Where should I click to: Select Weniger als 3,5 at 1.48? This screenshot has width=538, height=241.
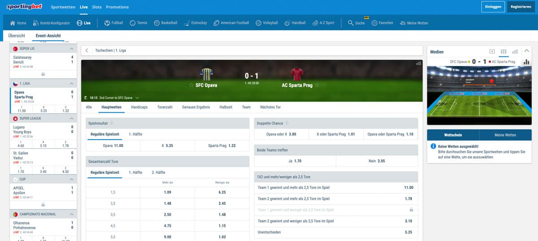coord(221,215)
